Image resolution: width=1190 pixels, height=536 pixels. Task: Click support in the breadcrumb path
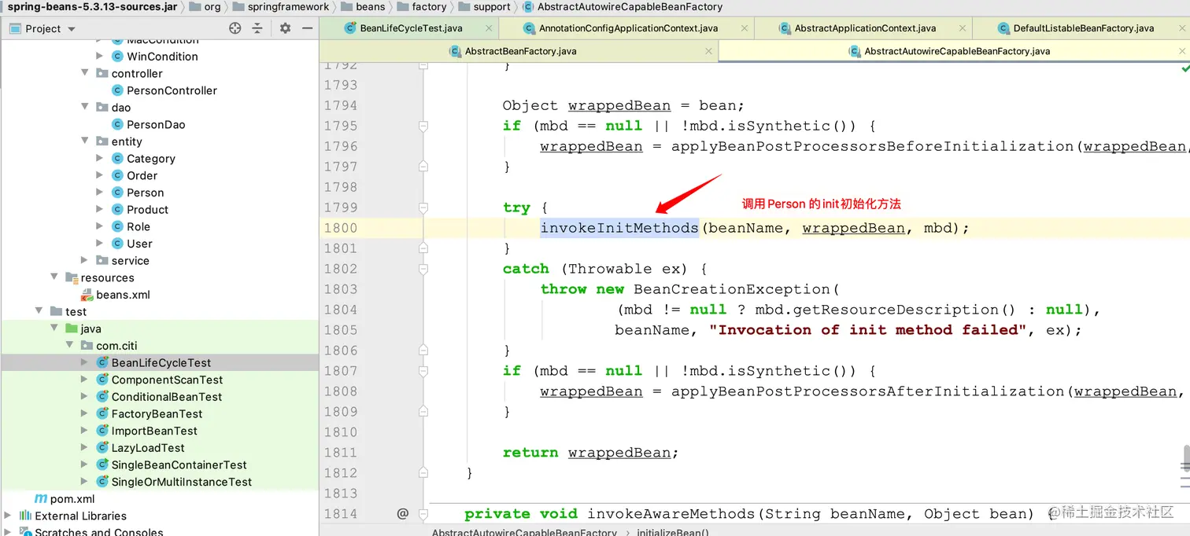pos(492,6)
